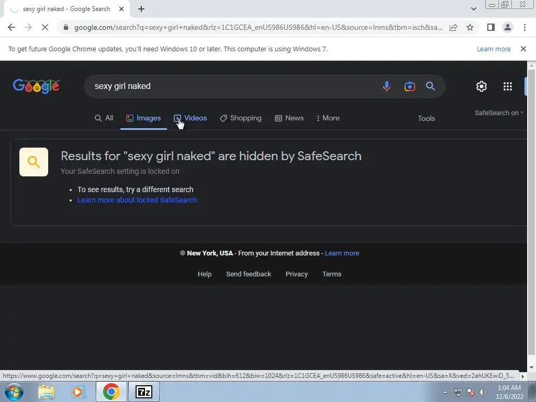Close the Google Search tab
Viewport: 536px width, 402px height.
click(121, 9)
